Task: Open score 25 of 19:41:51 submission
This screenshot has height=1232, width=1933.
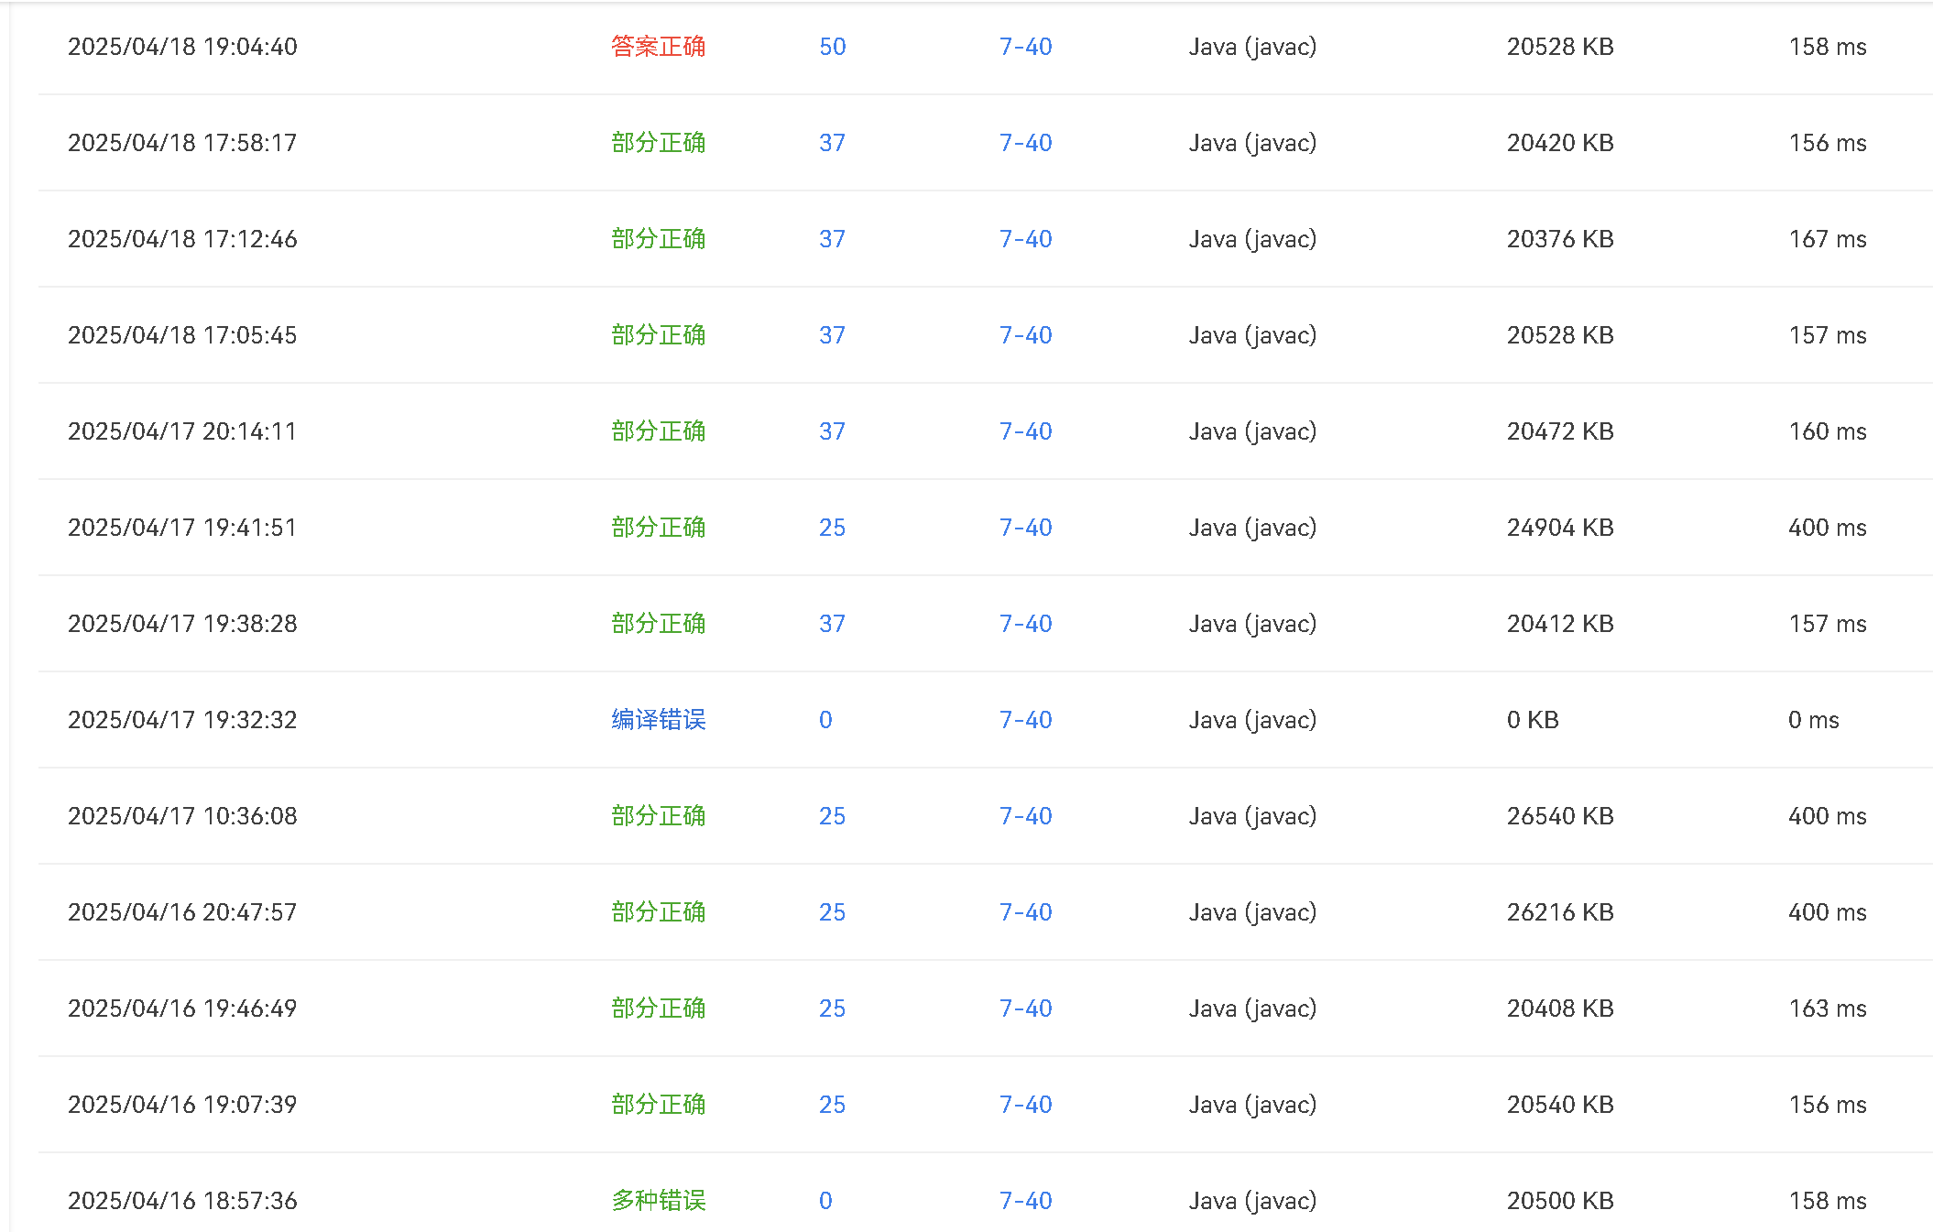Action: (x=832, y=528)
